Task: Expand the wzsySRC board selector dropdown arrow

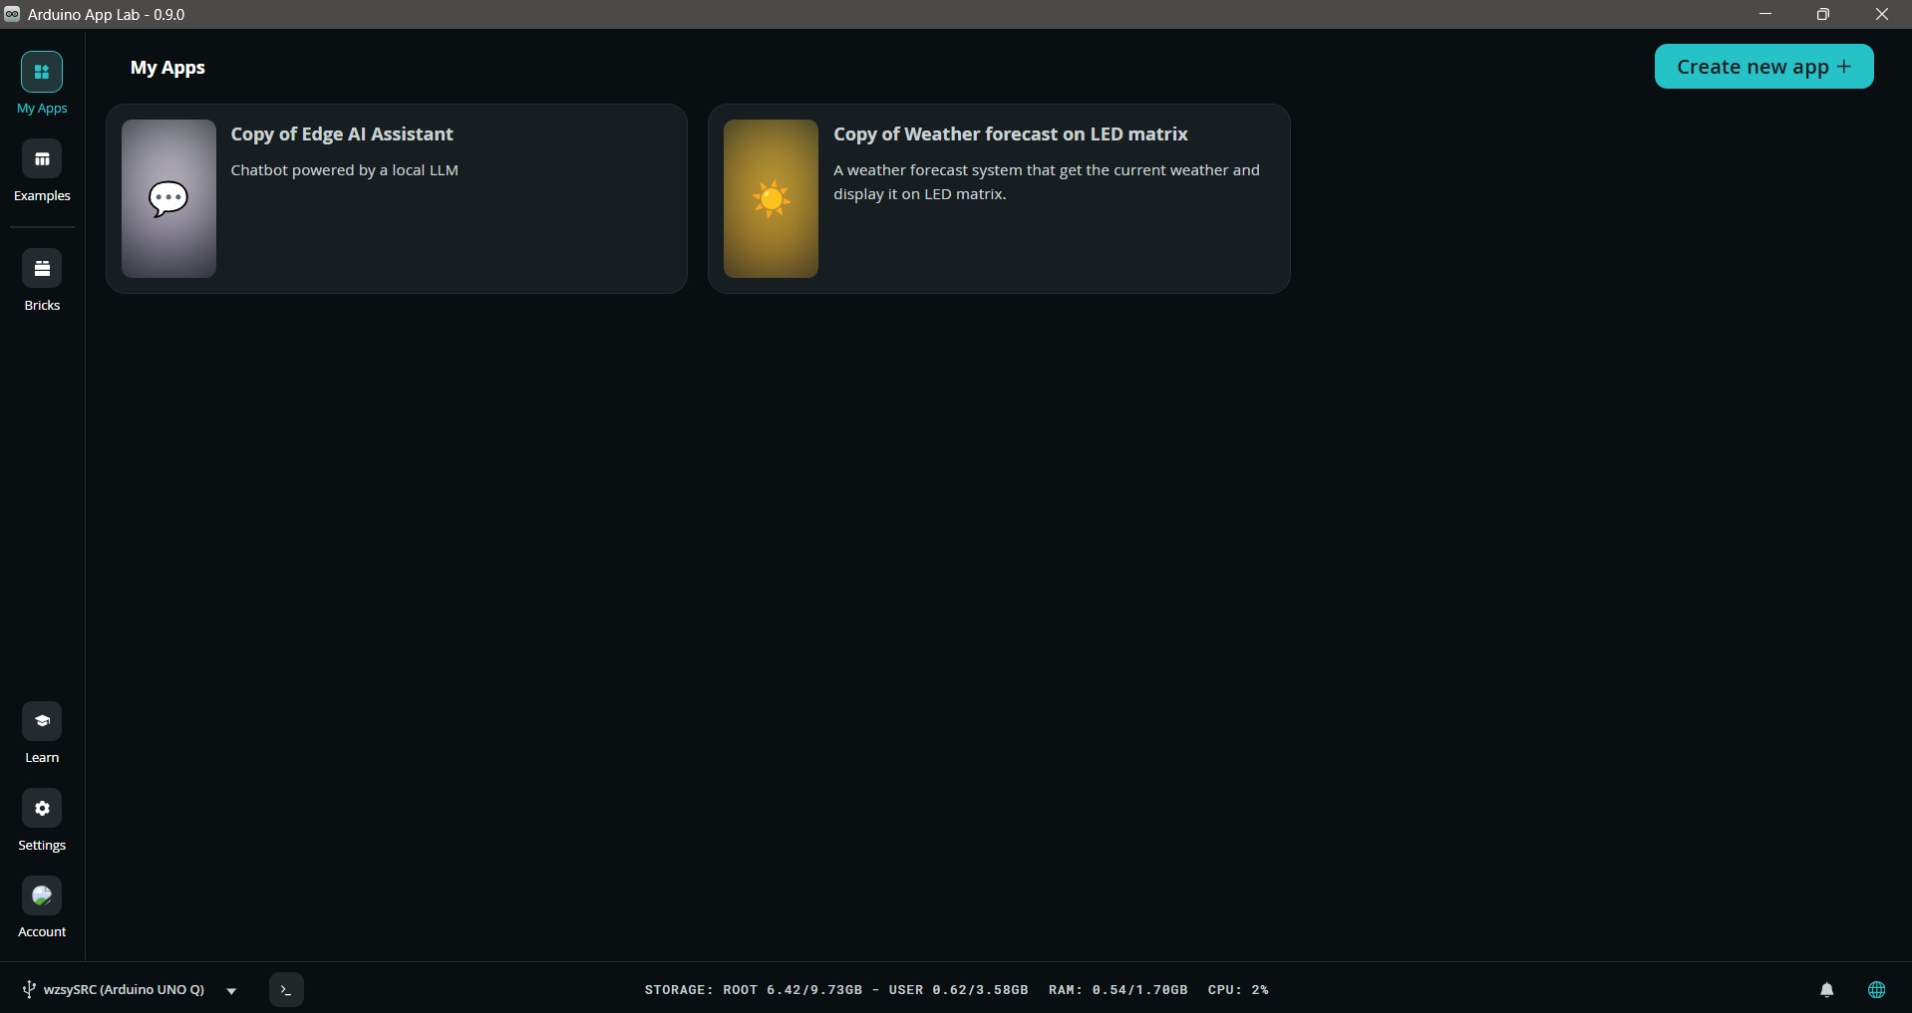Action: coord(231,991)
